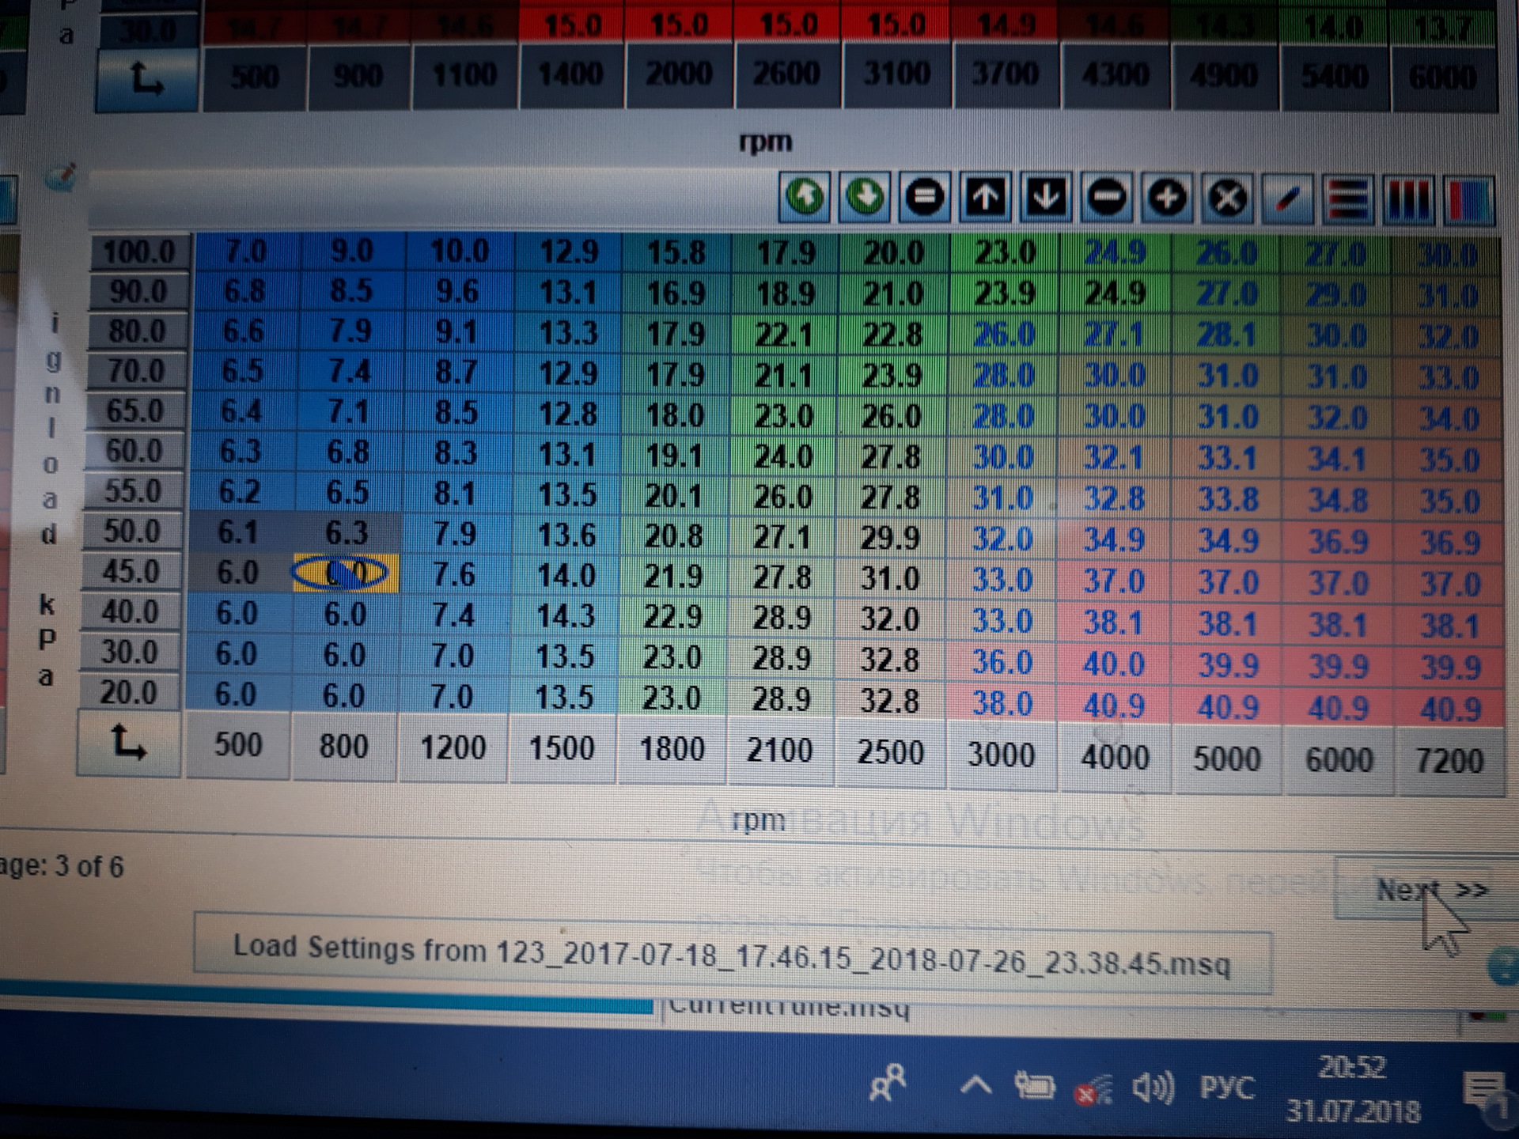The width and height of the screenshot is (1519, 1139).
Task: Click the Decrement (white down arrow) button
Action: click(1046, 197)
